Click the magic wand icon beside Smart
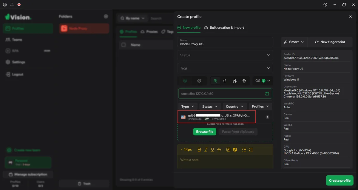This screenshot has width=358, height=190. 285,42
